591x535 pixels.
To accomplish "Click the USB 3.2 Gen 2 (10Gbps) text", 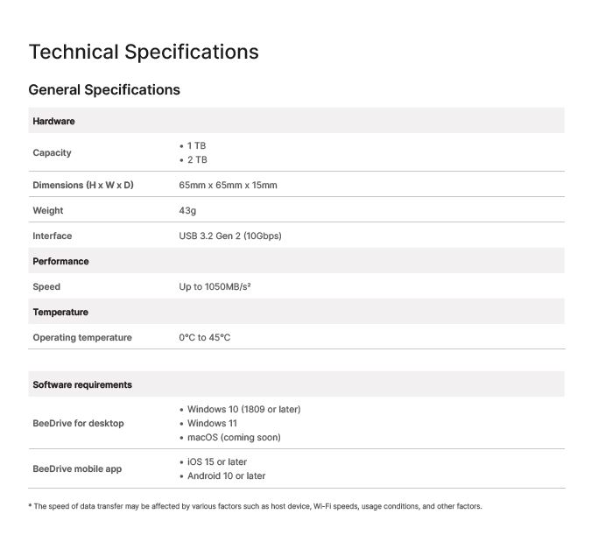I will 230,236.
